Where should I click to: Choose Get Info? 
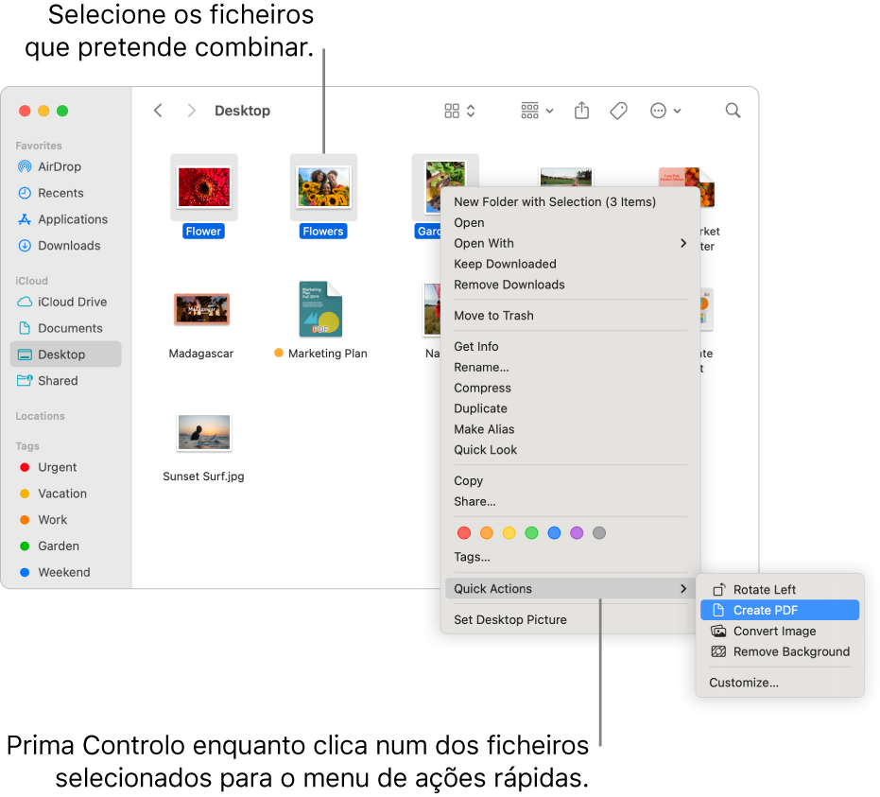click(570, 346)
